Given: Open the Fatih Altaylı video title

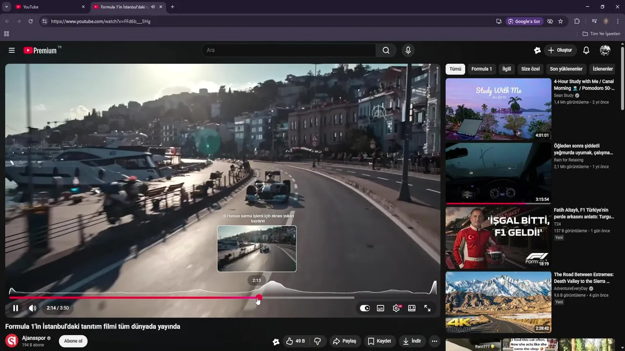Looking at the screenshot, I should (x=584, y=213).
